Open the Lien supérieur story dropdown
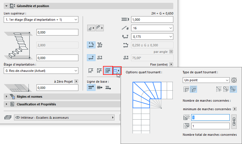242x144 pixels. tap(41, 20)
